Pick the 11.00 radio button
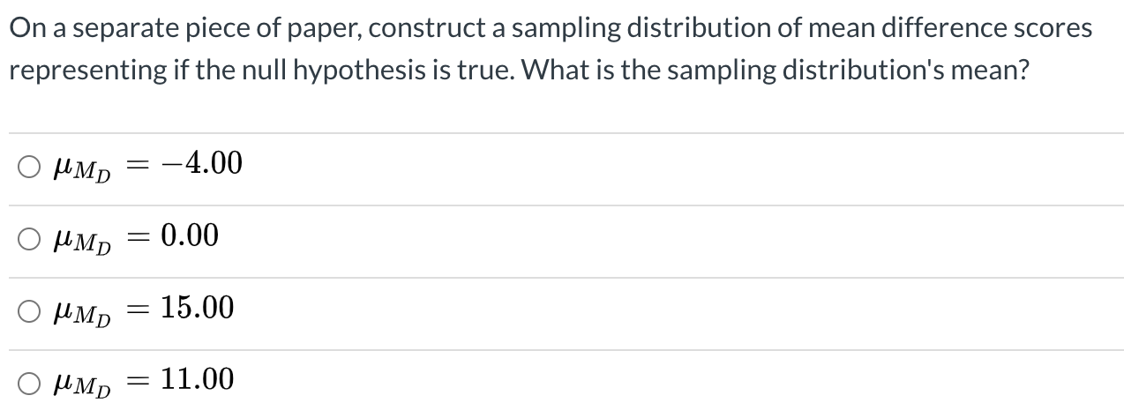 (29, 382)
